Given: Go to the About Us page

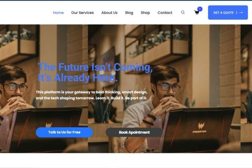Looking at the screenshot, I should [x=110, y=13].
